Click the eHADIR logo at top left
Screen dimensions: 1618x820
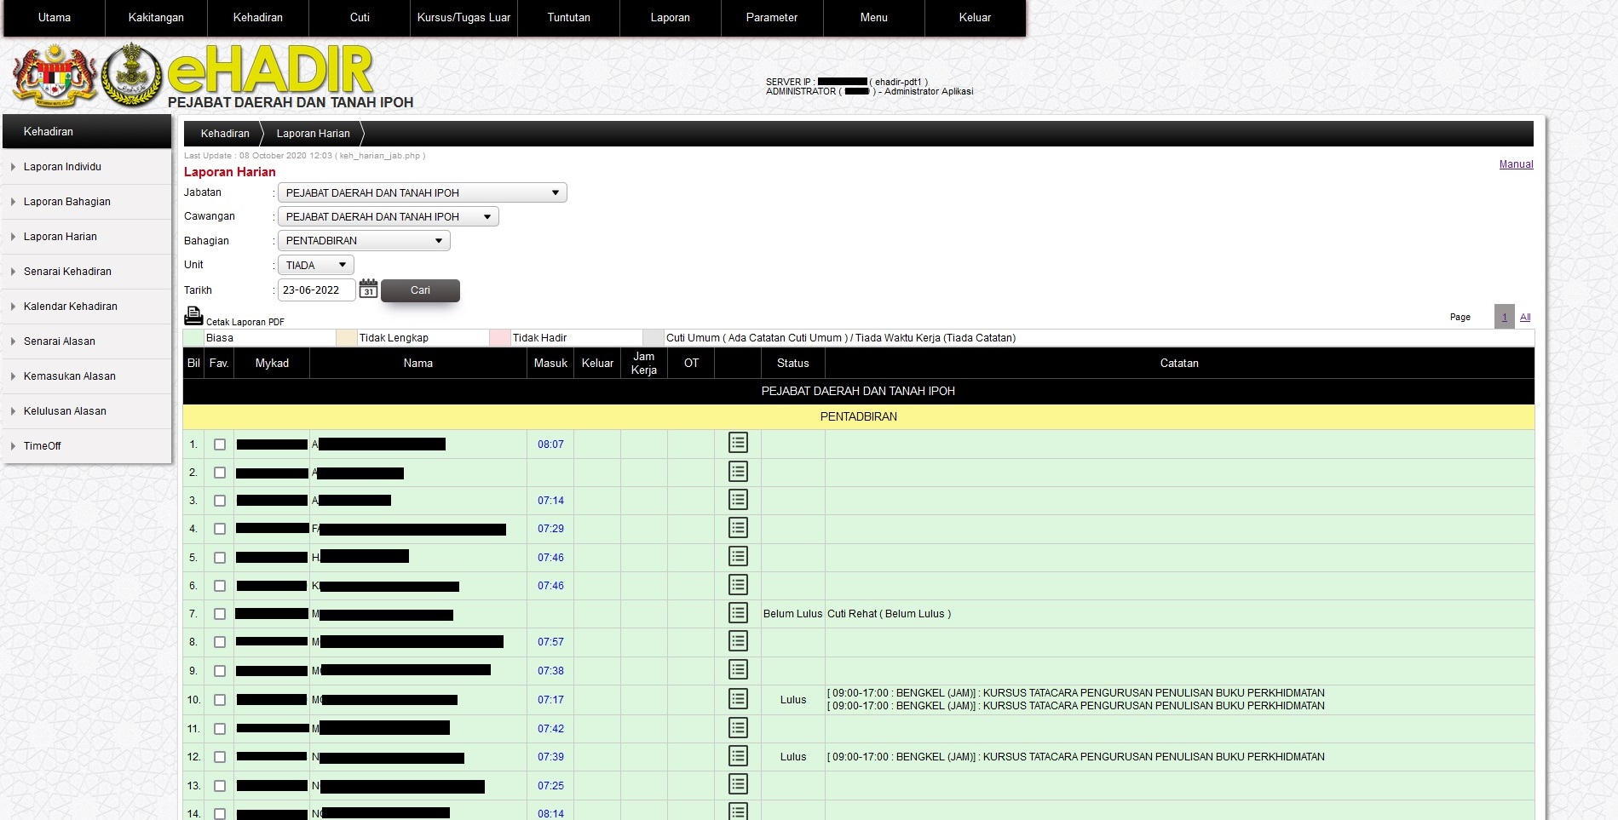[270, 71]
